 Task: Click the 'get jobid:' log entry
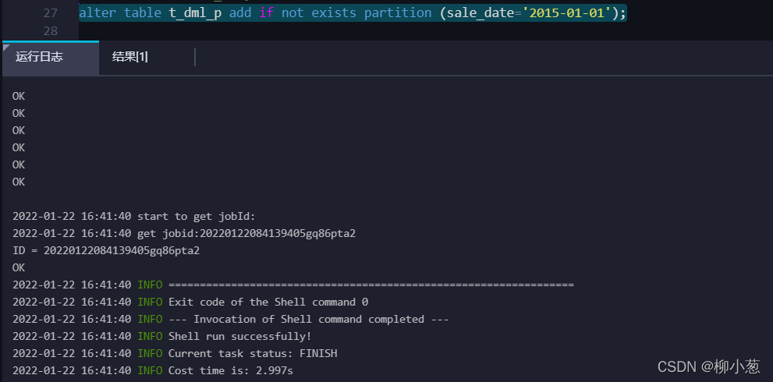coord(184,234)
